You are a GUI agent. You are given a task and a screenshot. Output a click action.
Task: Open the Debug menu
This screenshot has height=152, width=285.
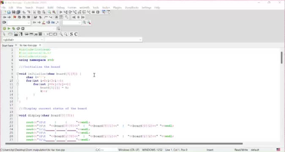click(x=60, y=8)
